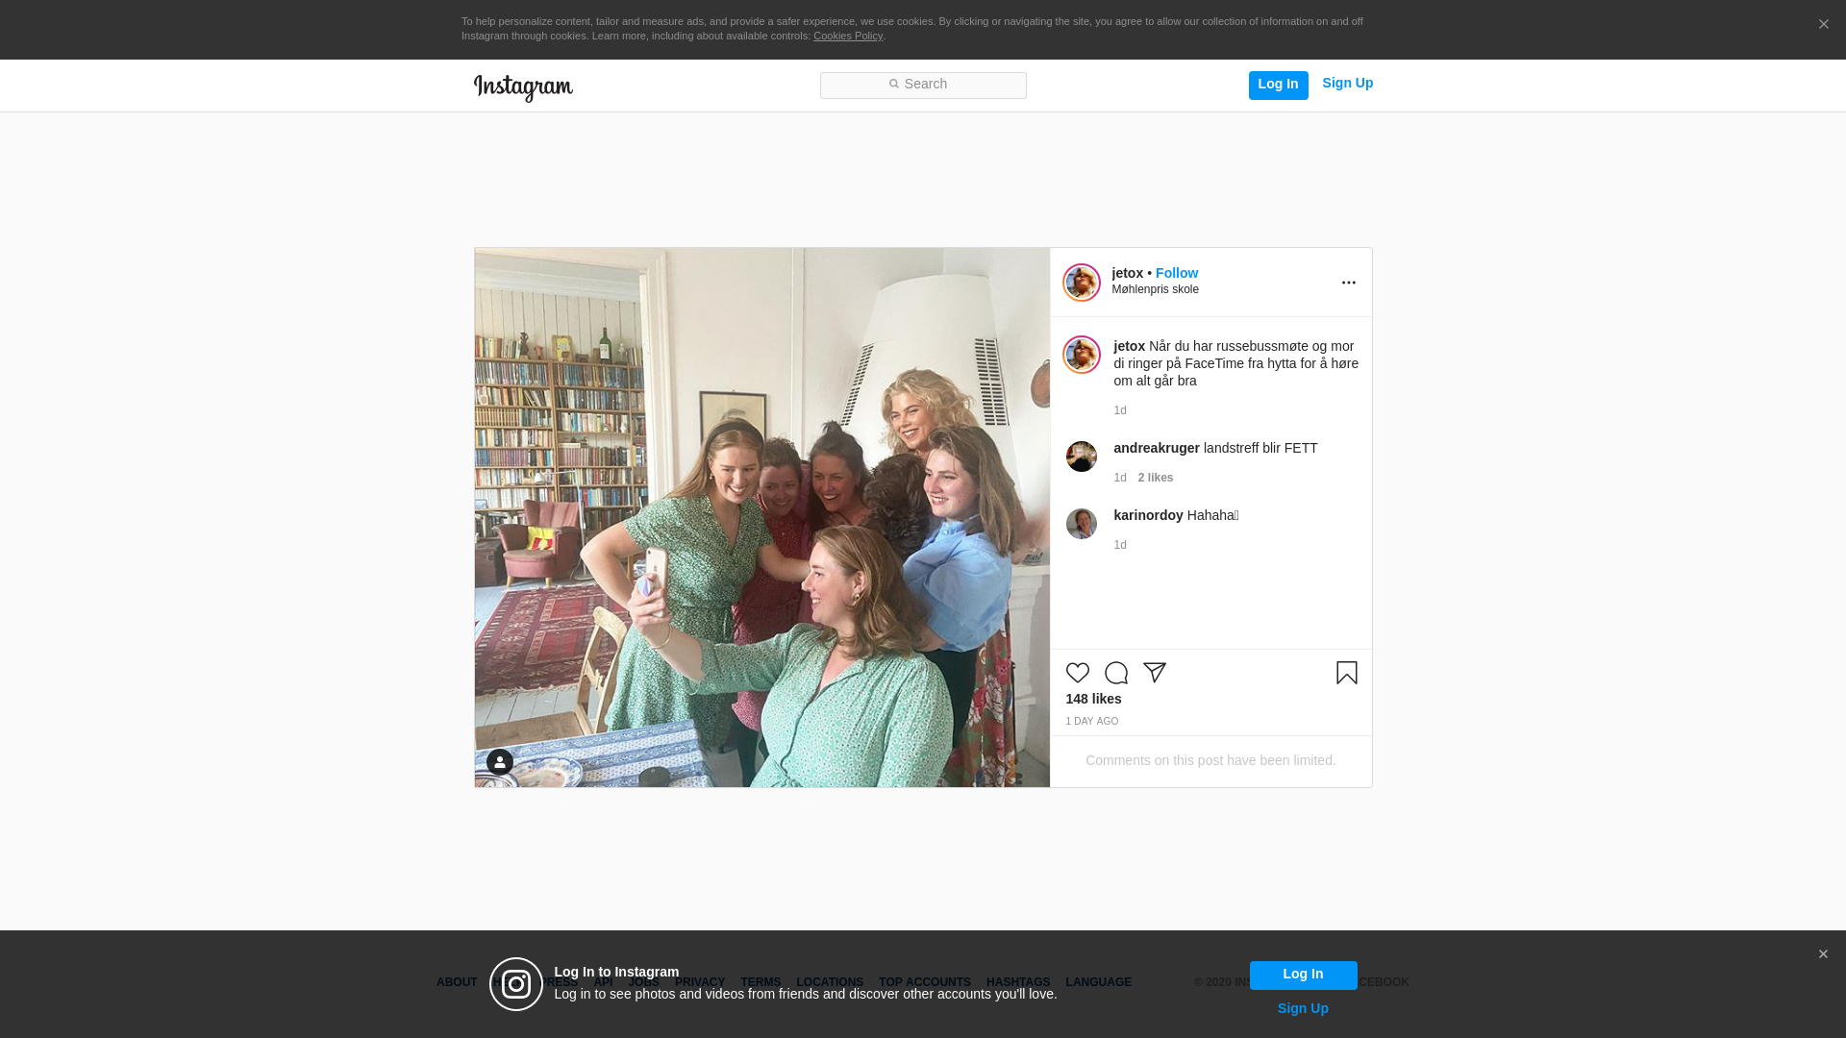Follow the jetox account
The image size is (1846, 1038).
pyautogui.click(x=1177, y=273)
